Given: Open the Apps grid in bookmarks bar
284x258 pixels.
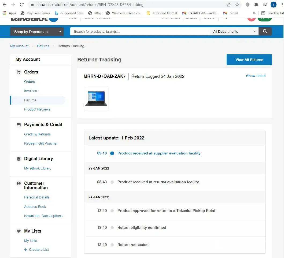Looking at the screenshot, I should [x=9, y=13].
